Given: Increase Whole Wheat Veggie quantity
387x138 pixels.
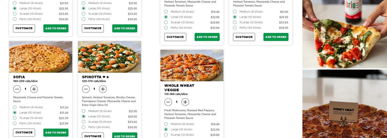Looking at the screenshot, I should [185, 102].
